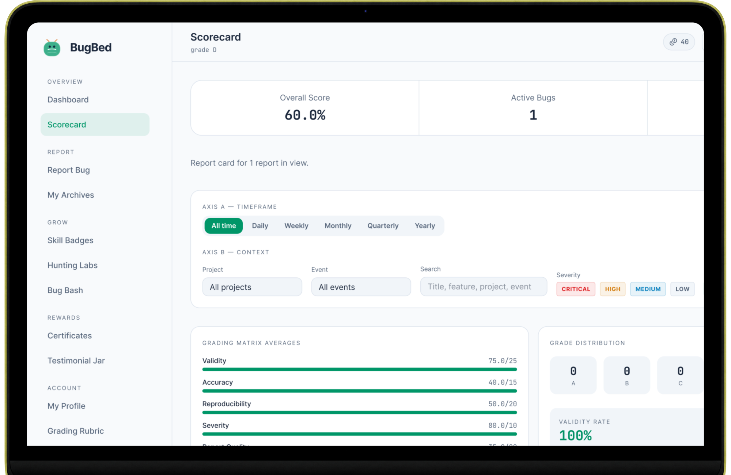Switch timeframe to Yearly
The width and height of the screenshot is (731, 475).
pyautogui.click(x=425, y=226)
